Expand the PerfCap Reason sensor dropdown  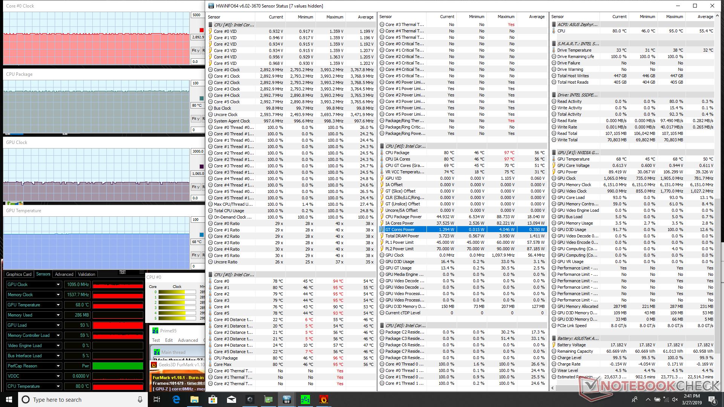click(x=58, y=366)
